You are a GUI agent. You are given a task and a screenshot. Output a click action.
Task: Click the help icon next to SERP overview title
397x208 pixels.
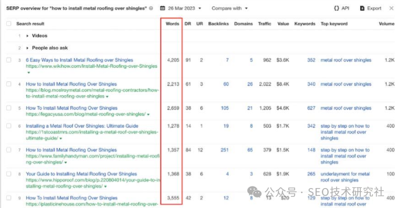[x=151, y=8]
